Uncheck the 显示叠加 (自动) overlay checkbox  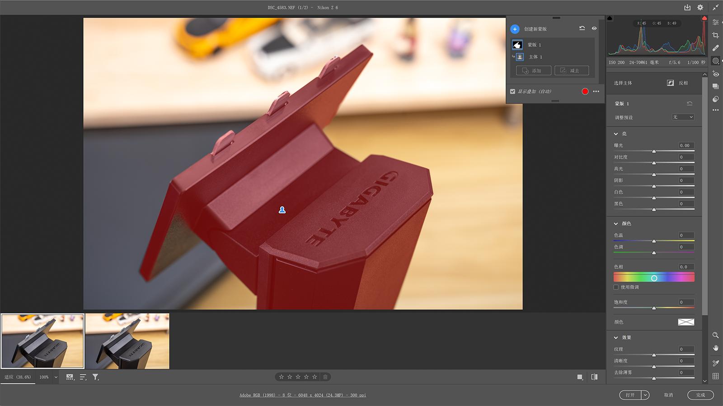(512, 92)
